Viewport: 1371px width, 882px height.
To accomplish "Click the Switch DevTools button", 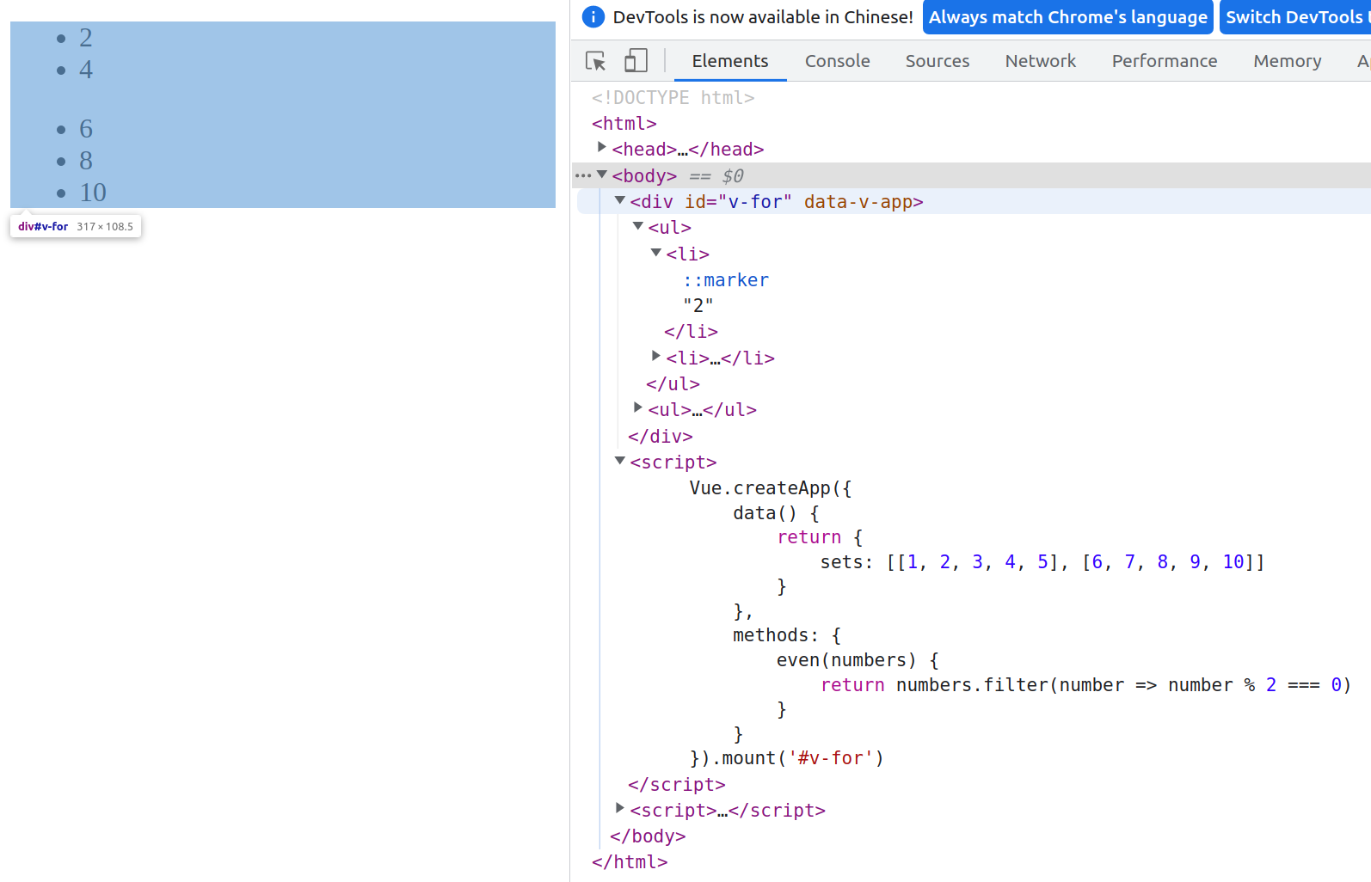I will point(1295,17).
